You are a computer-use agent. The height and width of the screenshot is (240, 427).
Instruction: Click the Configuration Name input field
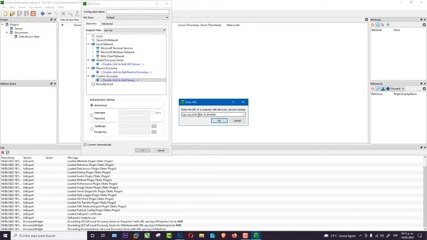[x=137, y=12]
